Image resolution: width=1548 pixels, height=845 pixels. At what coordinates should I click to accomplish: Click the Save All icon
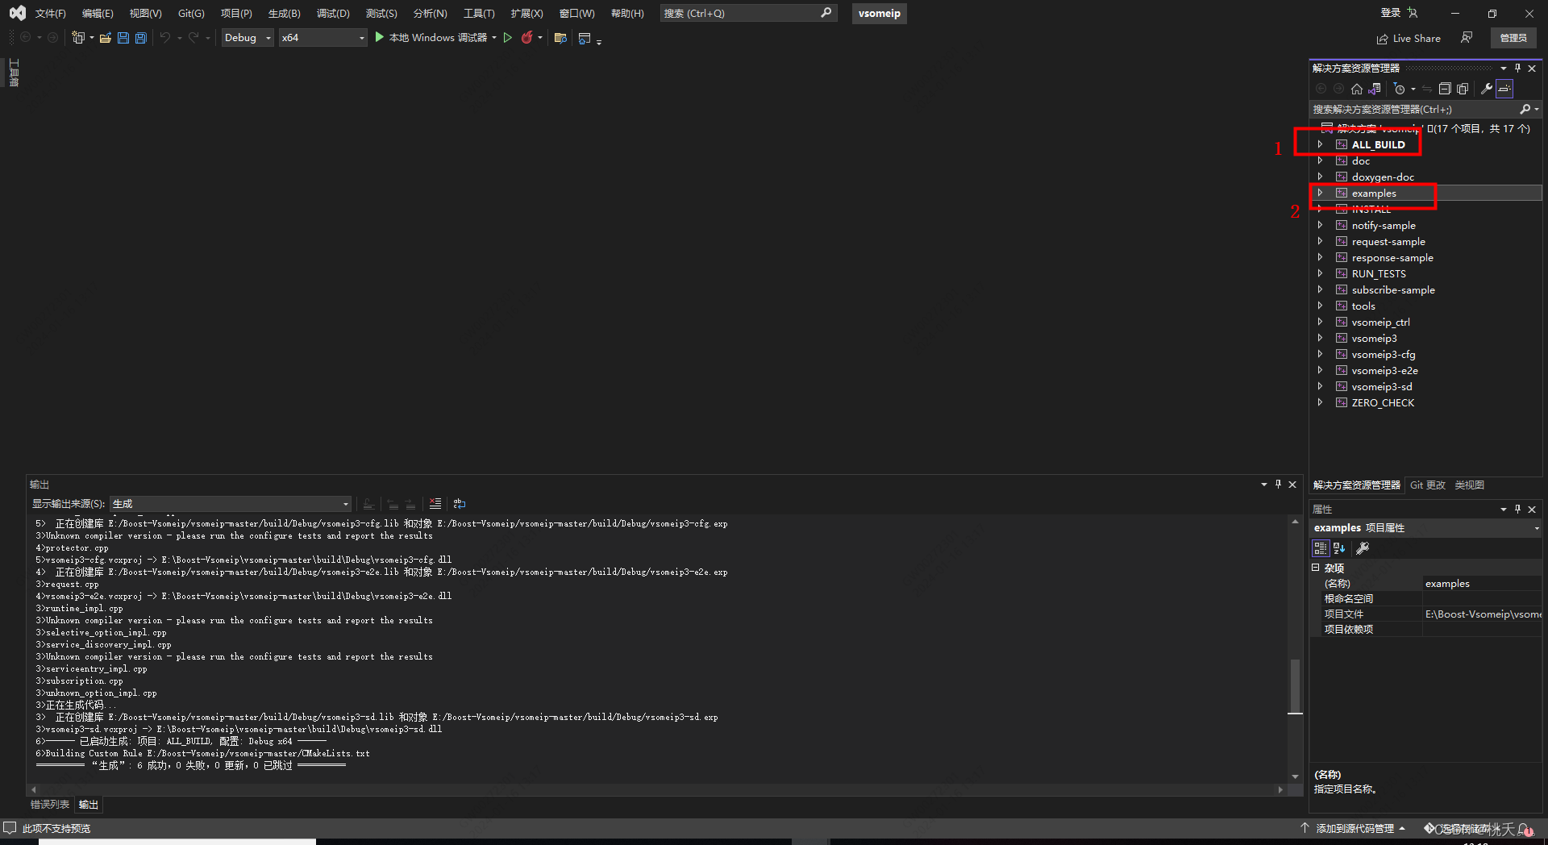[140, 38]
